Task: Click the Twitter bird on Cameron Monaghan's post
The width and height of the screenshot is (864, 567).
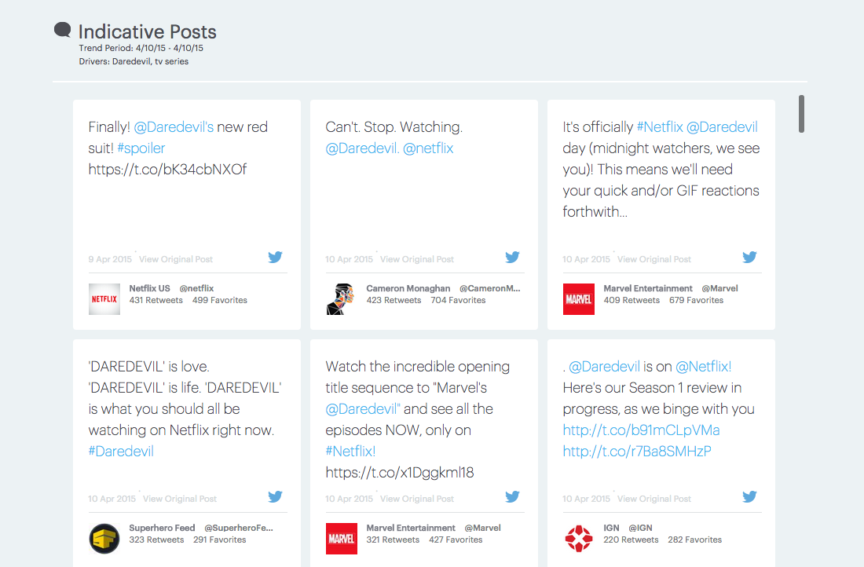Action: [x=512, y=258]
